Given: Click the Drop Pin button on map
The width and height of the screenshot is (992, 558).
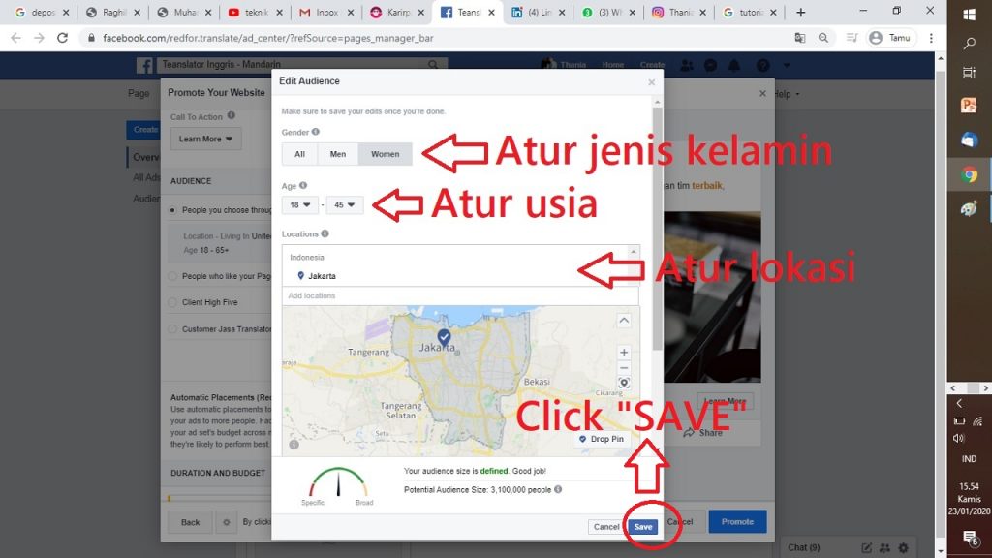Looking at the screenshot, I should (601, 439).
